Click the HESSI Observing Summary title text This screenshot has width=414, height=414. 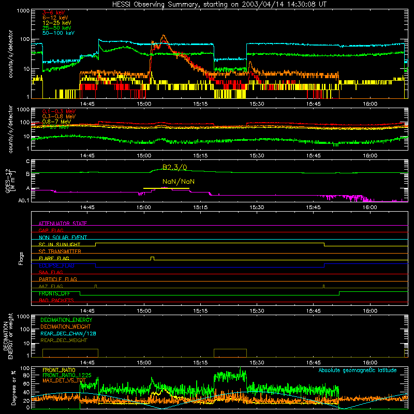[219, 5]
